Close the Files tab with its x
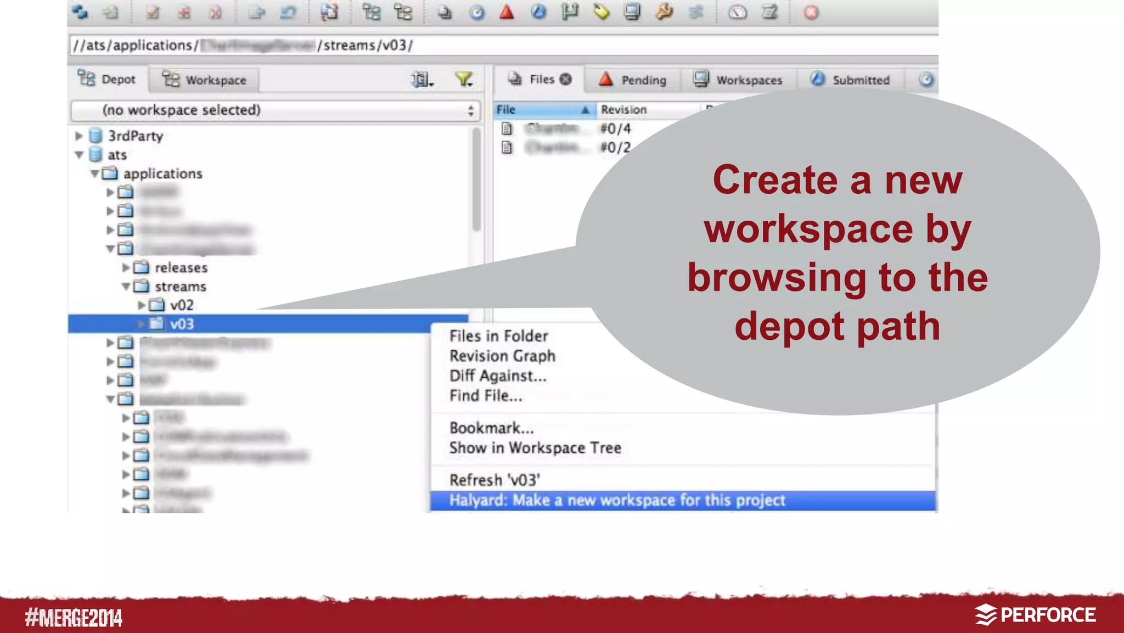The width and height of the screenshot is (1124, 633). coord(566,80)
